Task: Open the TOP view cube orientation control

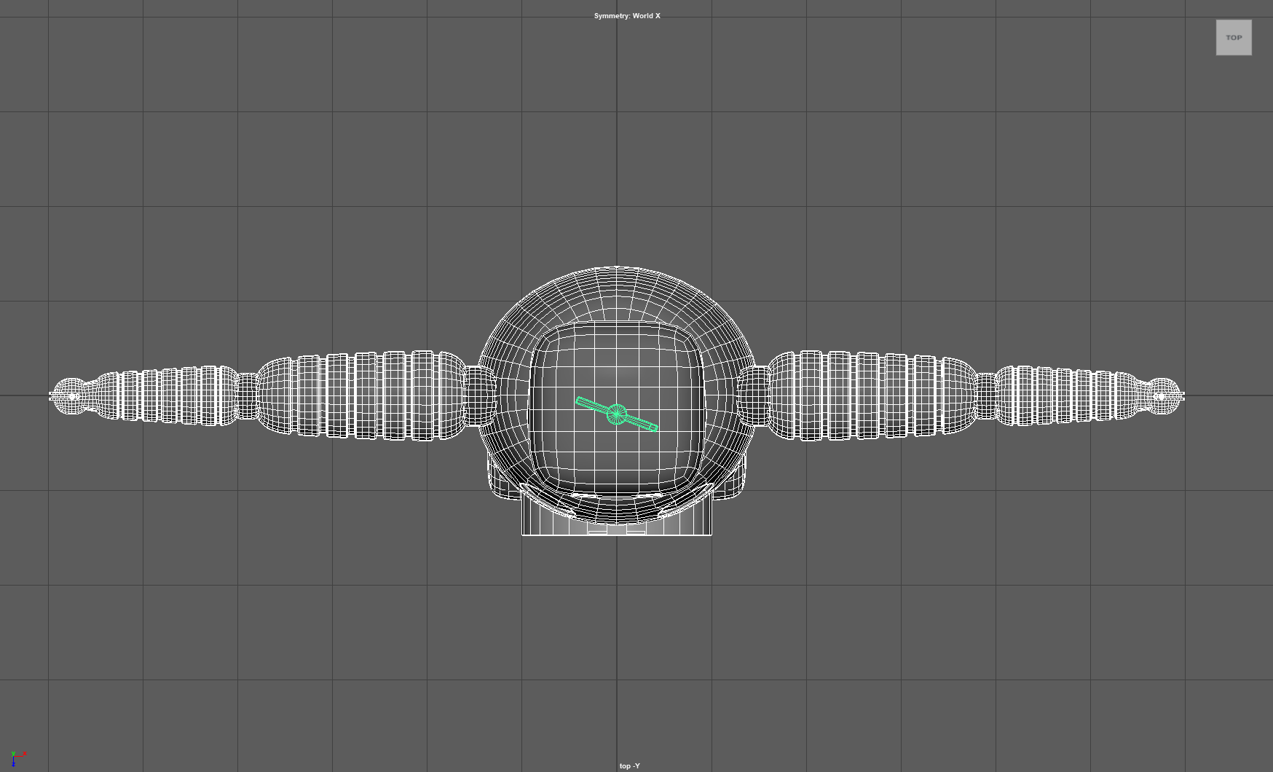Action: click(x=1234, y=37)
